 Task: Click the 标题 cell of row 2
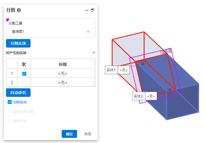(63, 83)
